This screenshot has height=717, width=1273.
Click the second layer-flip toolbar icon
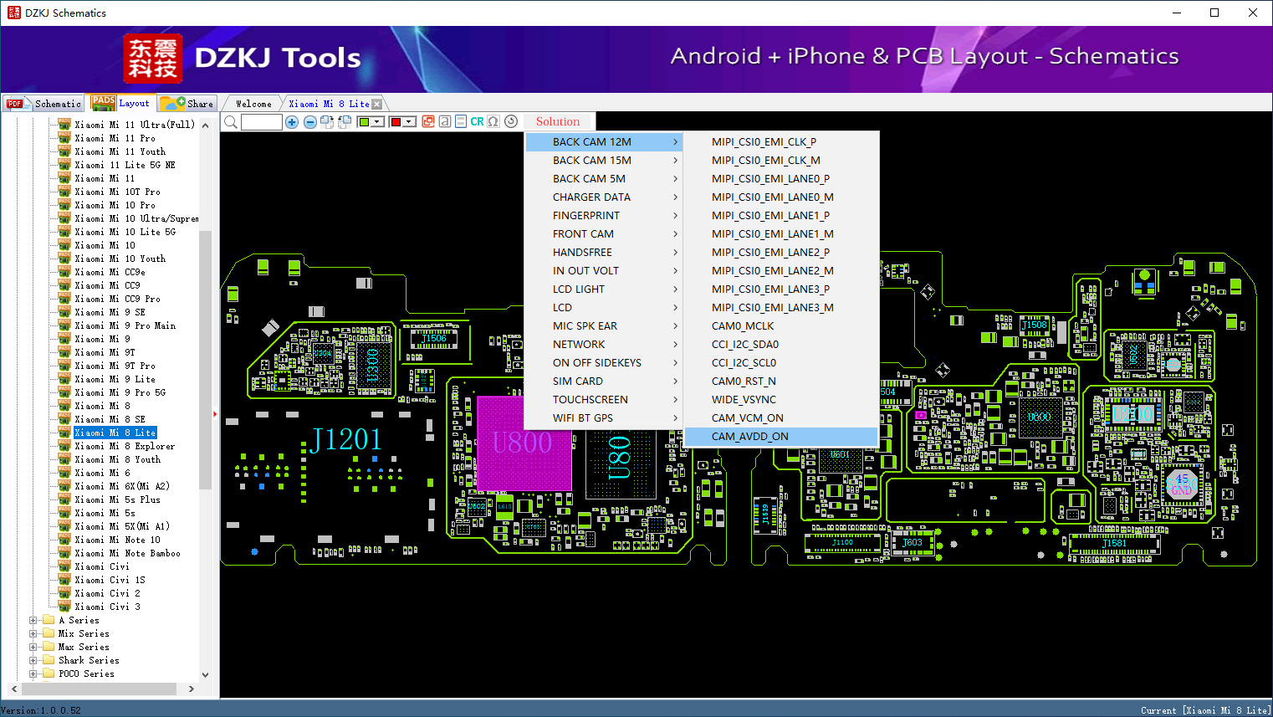[x=345, y=122]
